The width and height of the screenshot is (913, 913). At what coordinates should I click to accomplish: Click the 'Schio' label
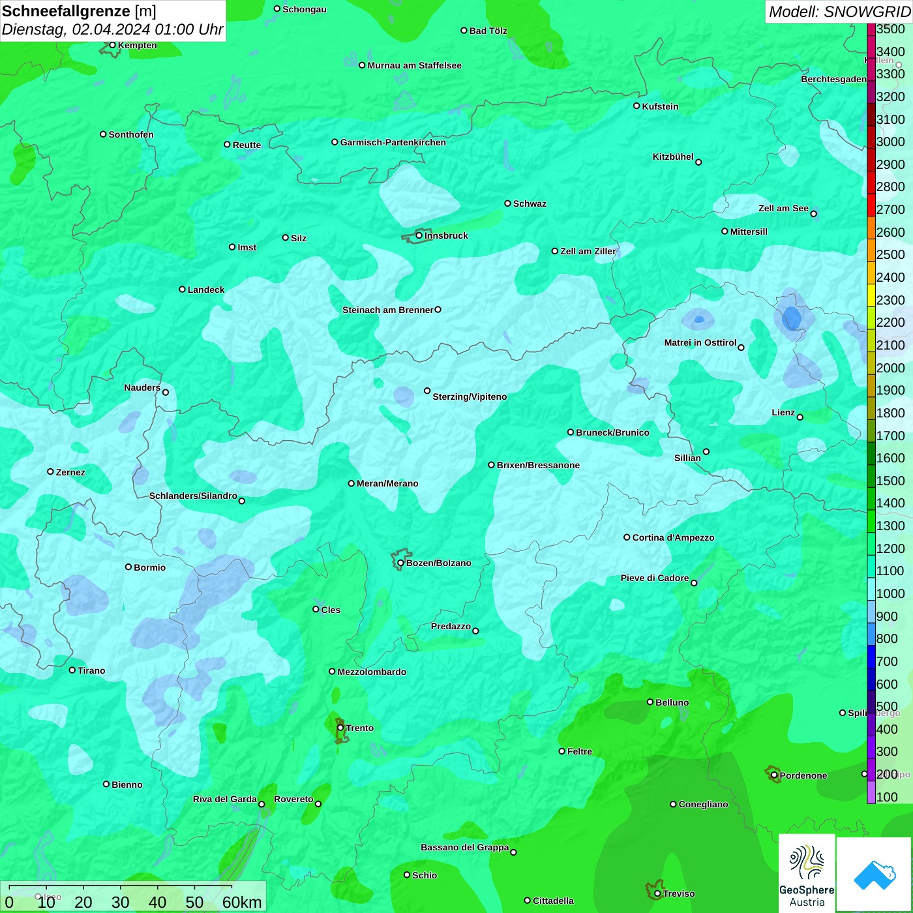(425, 875)
